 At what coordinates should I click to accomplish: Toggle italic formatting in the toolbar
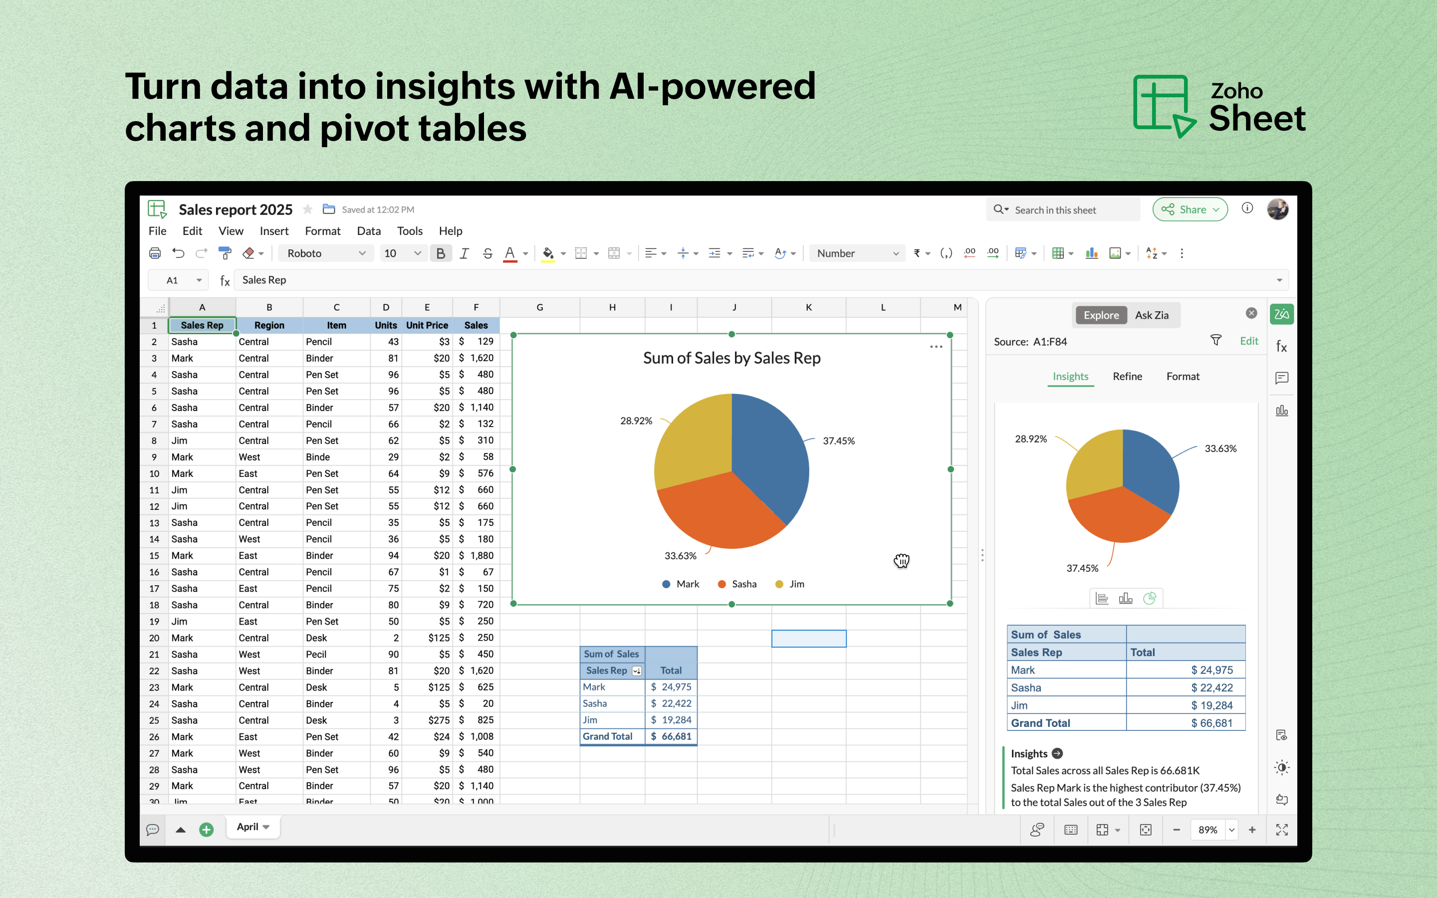(465, 253)
